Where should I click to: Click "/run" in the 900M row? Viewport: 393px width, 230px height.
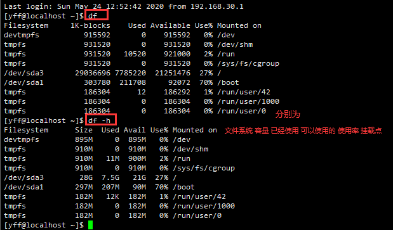pos(182,158)
